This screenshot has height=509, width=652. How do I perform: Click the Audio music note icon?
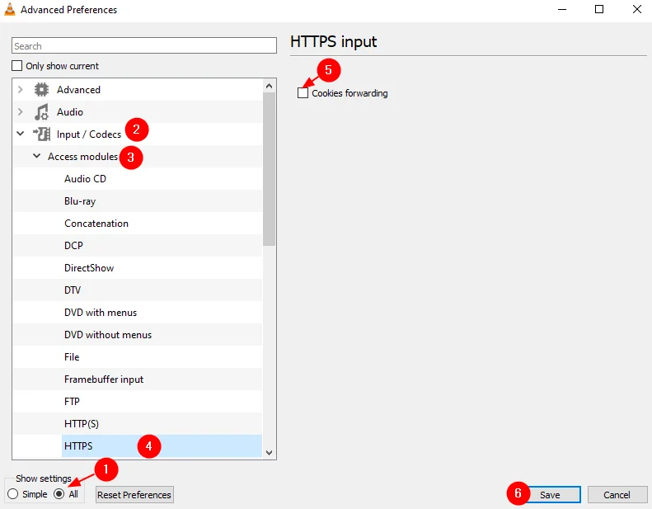(41, 112)
